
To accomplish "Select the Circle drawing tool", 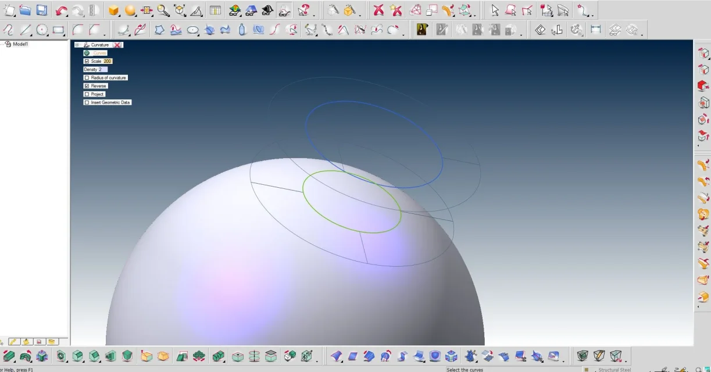I will click(42, 30).
